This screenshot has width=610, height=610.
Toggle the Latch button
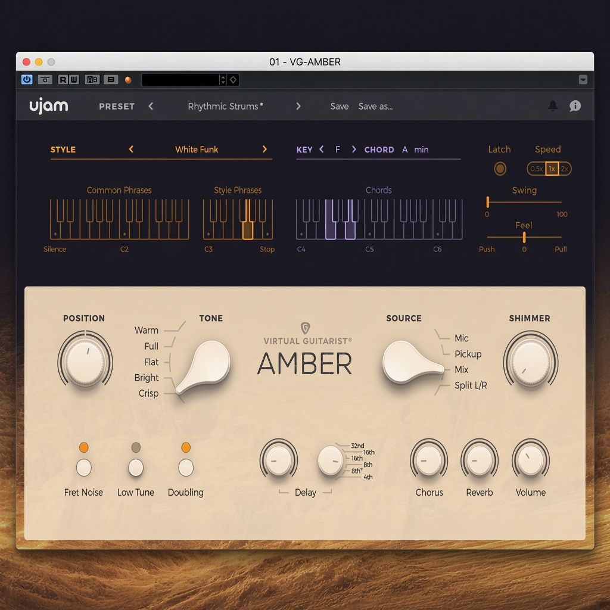pyautogui.click(x=500, y=169)
